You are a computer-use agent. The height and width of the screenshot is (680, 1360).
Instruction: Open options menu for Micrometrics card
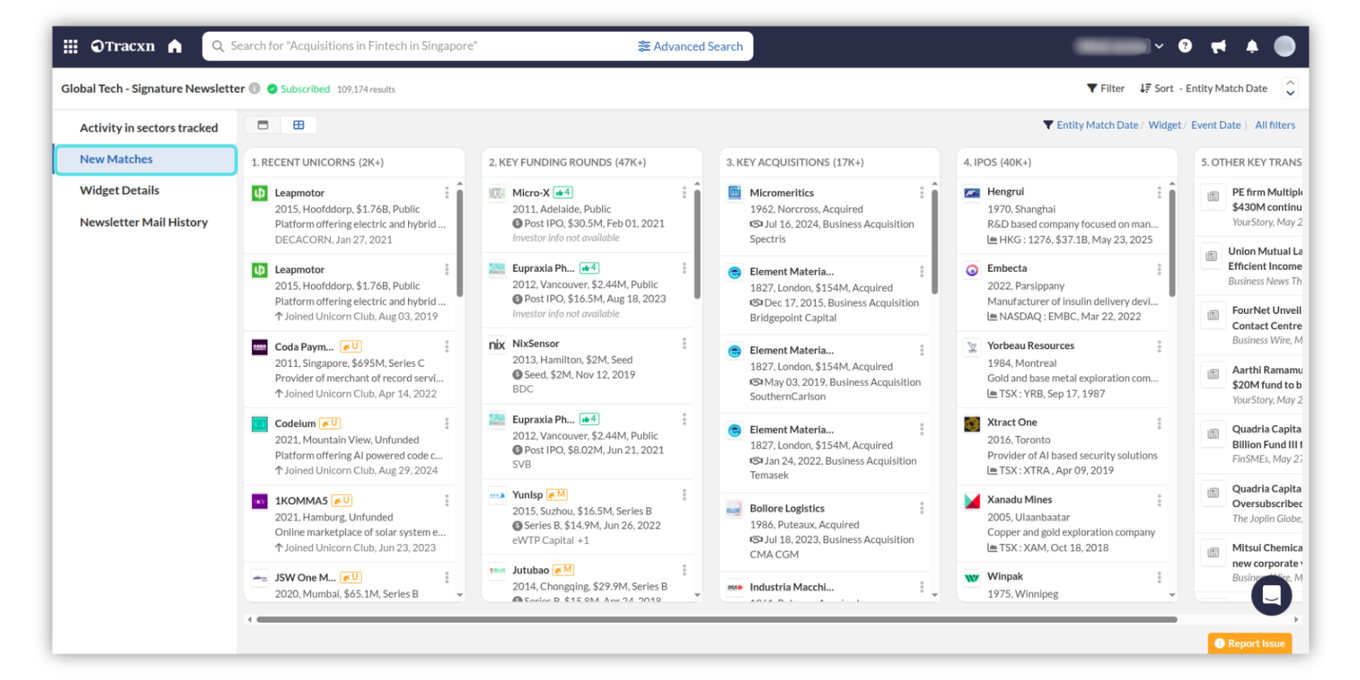[922, 193]
